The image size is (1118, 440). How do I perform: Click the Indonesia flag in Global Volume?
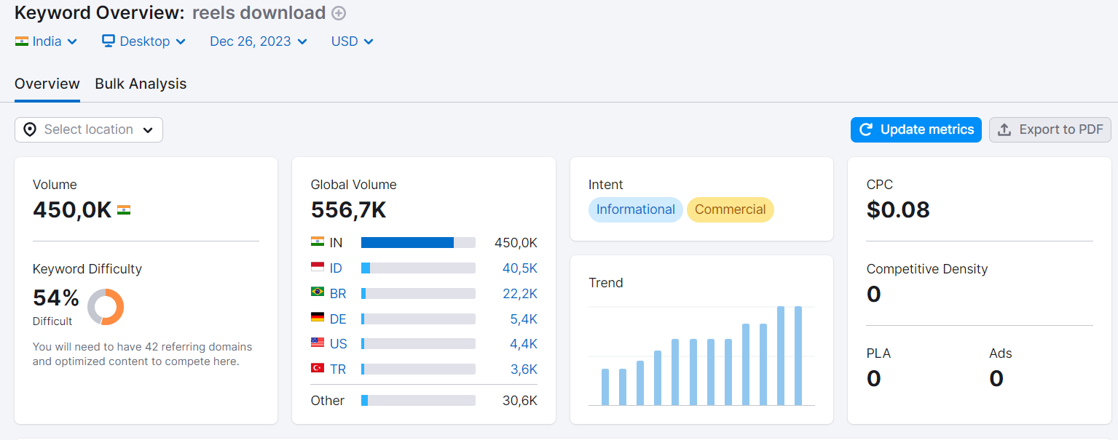pyautogui.click(x=318, y=268)
